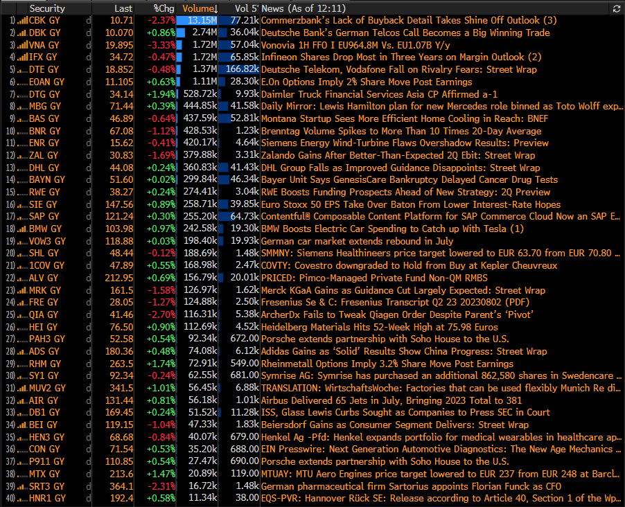Click volume 35.20k for CON GY

click(202, 450)
